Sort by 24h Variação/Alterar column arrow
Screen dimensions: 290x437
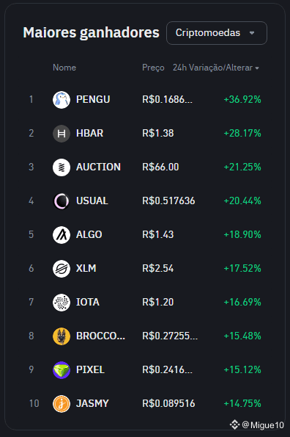tap(257, 68)
